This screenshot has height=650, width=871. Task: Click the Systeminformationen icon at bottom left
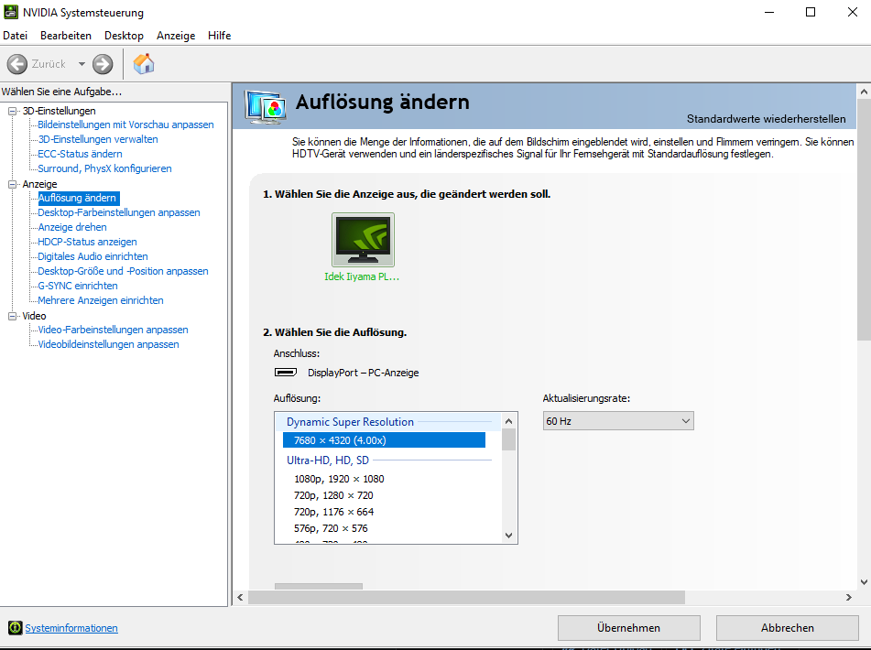(15, 628)
